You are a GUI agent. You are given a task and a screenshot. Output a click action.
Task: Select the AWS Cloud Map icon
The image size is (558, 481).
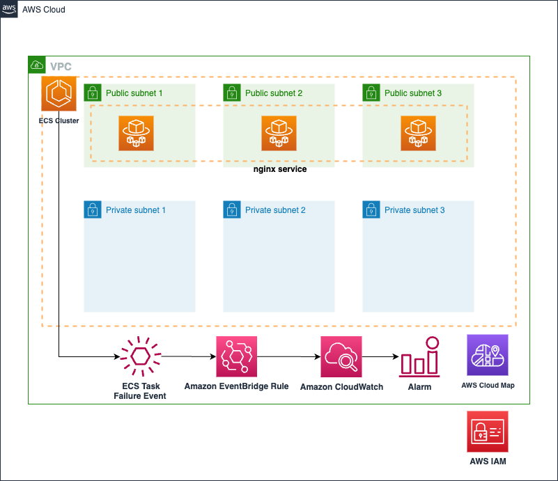488,355
